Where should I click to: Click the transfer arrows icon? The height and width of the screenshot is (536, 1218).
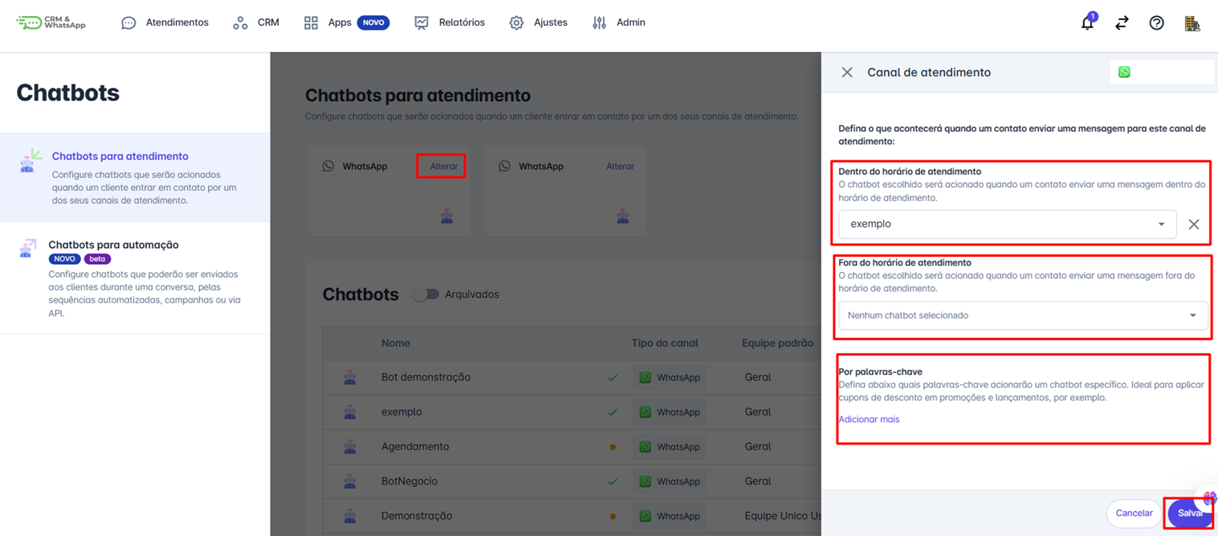1122,23
